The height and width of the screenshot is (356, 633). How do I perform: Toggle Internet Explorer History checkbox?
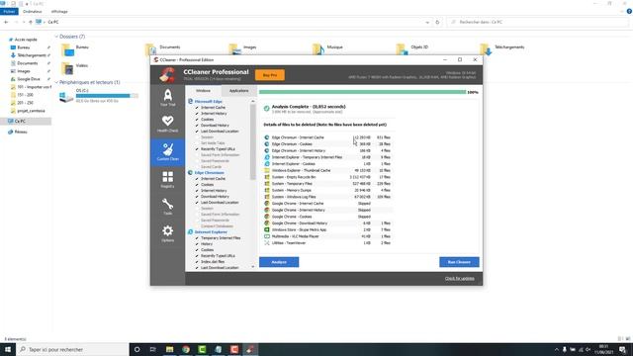[x=197, y=244]
